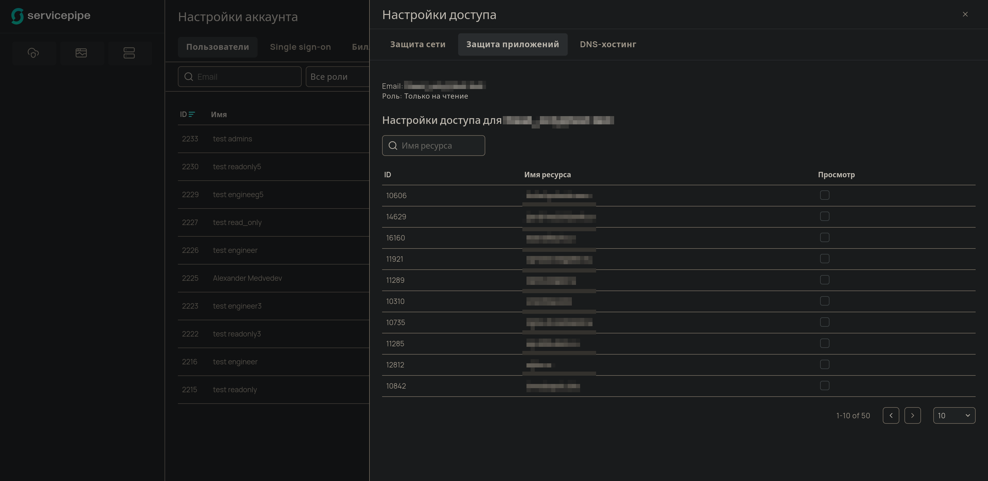Click inside the Имя ресурса search field
Screen dimensions: 988x481
[x=433, y=146]
